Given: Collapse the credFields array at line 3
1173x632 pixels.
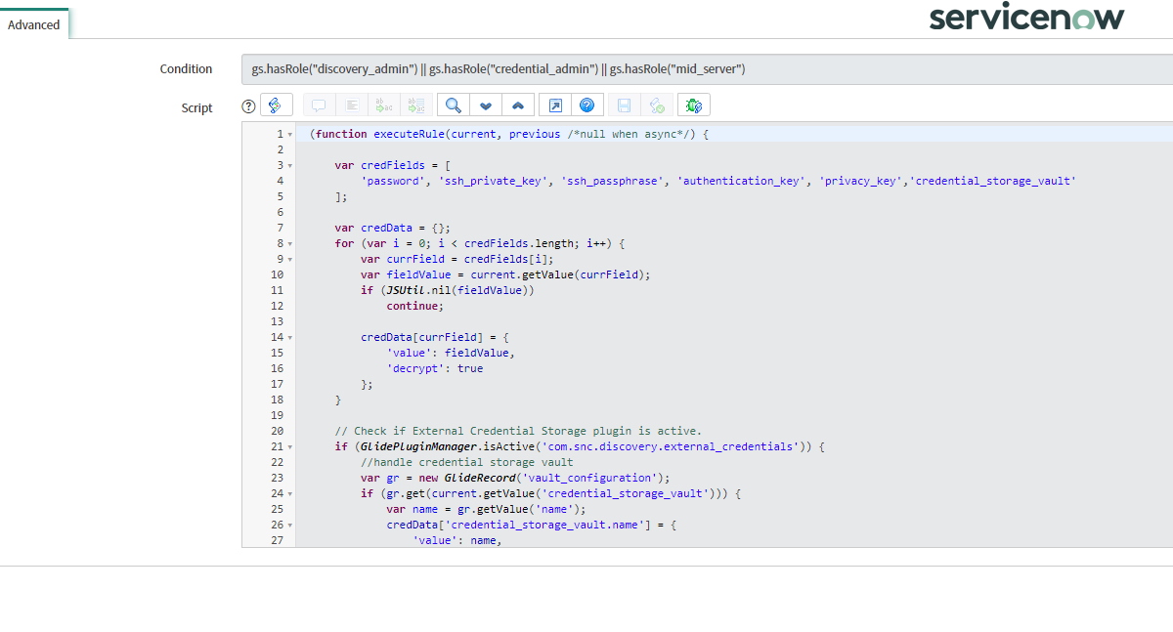Looking at the screenshot, I should pos(290,166).
